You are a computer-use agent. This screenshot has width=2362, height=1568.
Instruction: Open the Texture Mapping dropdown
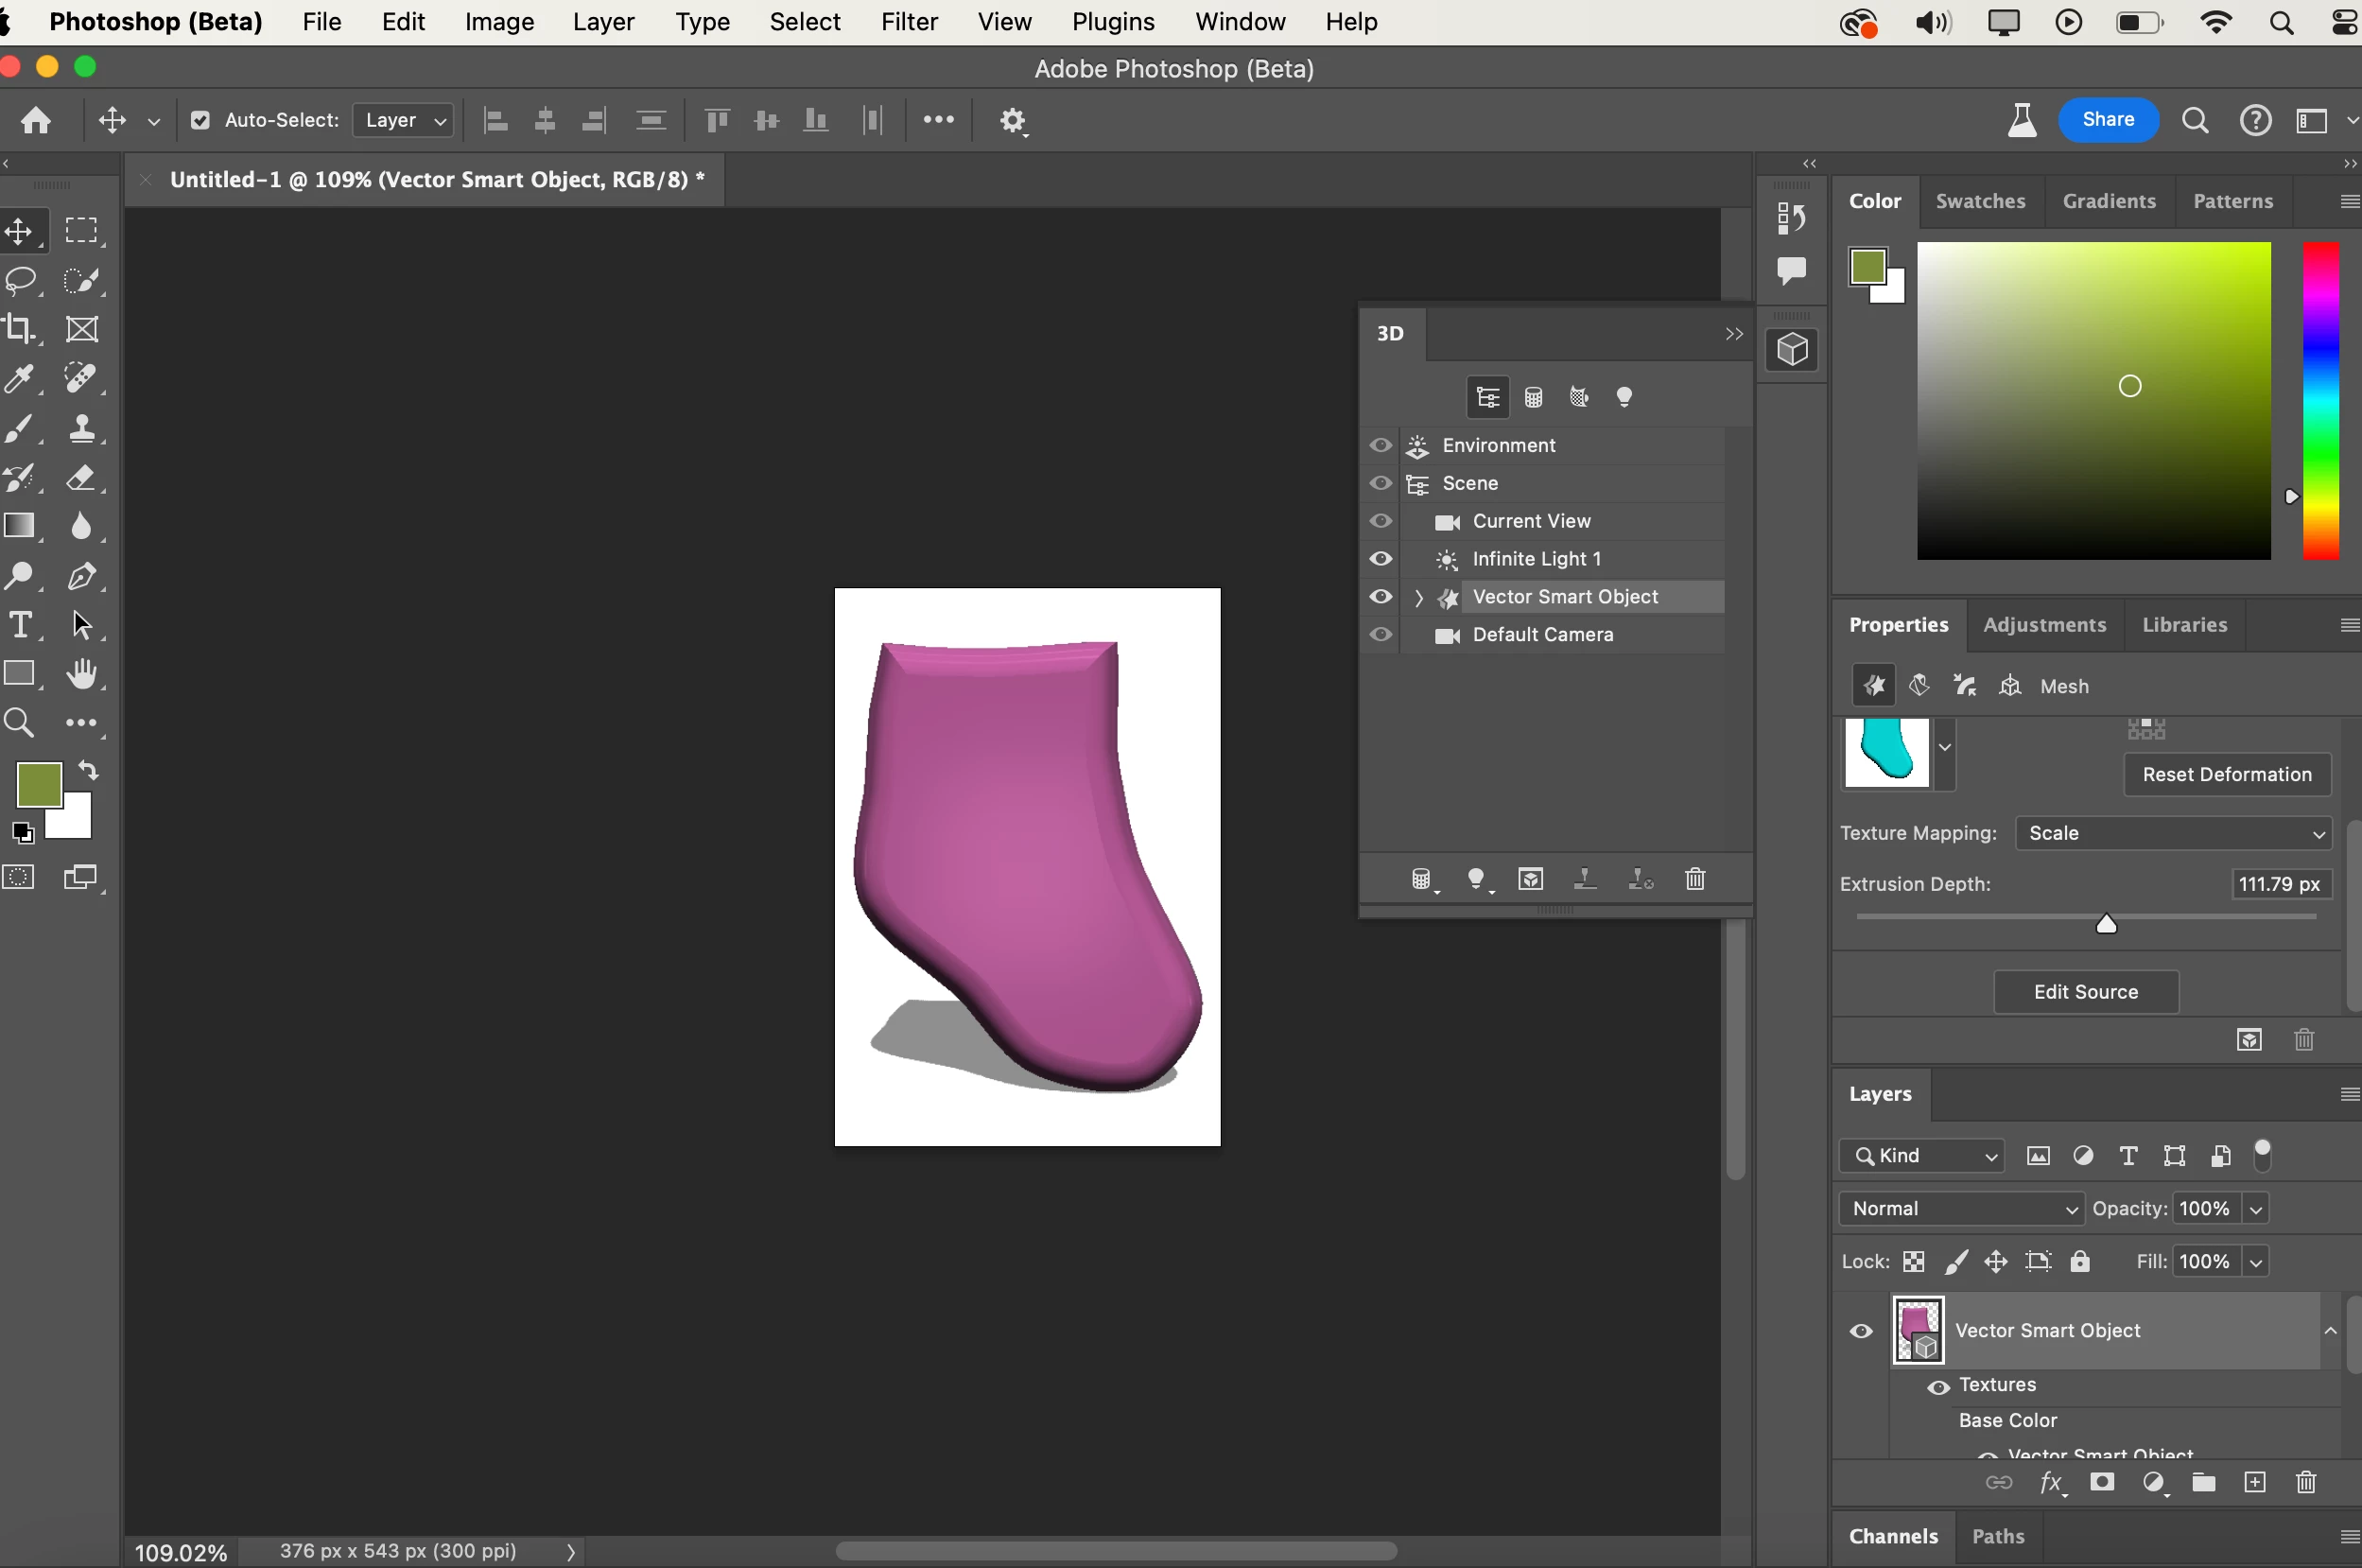click(2173, 833)
